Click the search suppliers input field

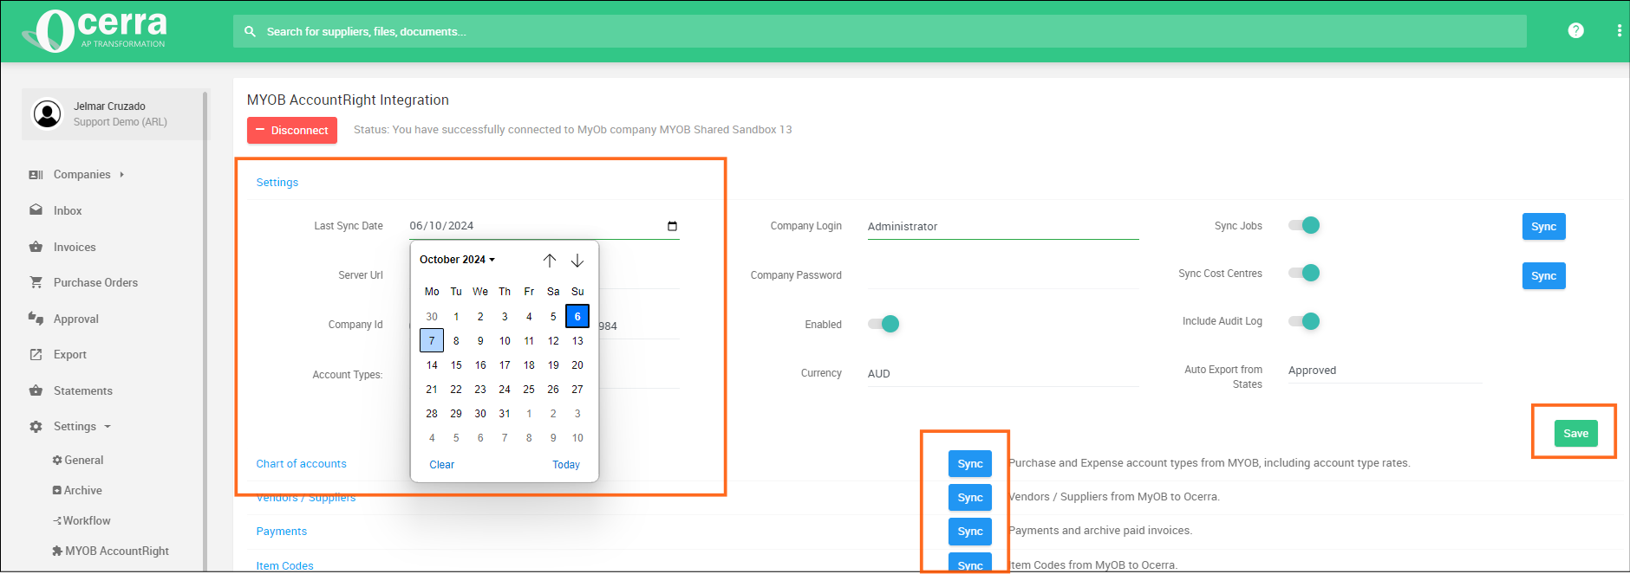click(x=880, y=31)
